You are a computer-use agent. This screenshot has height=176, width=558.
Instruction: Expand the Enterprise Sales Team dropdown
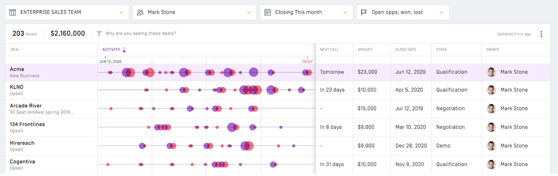(x=67, y=12)
